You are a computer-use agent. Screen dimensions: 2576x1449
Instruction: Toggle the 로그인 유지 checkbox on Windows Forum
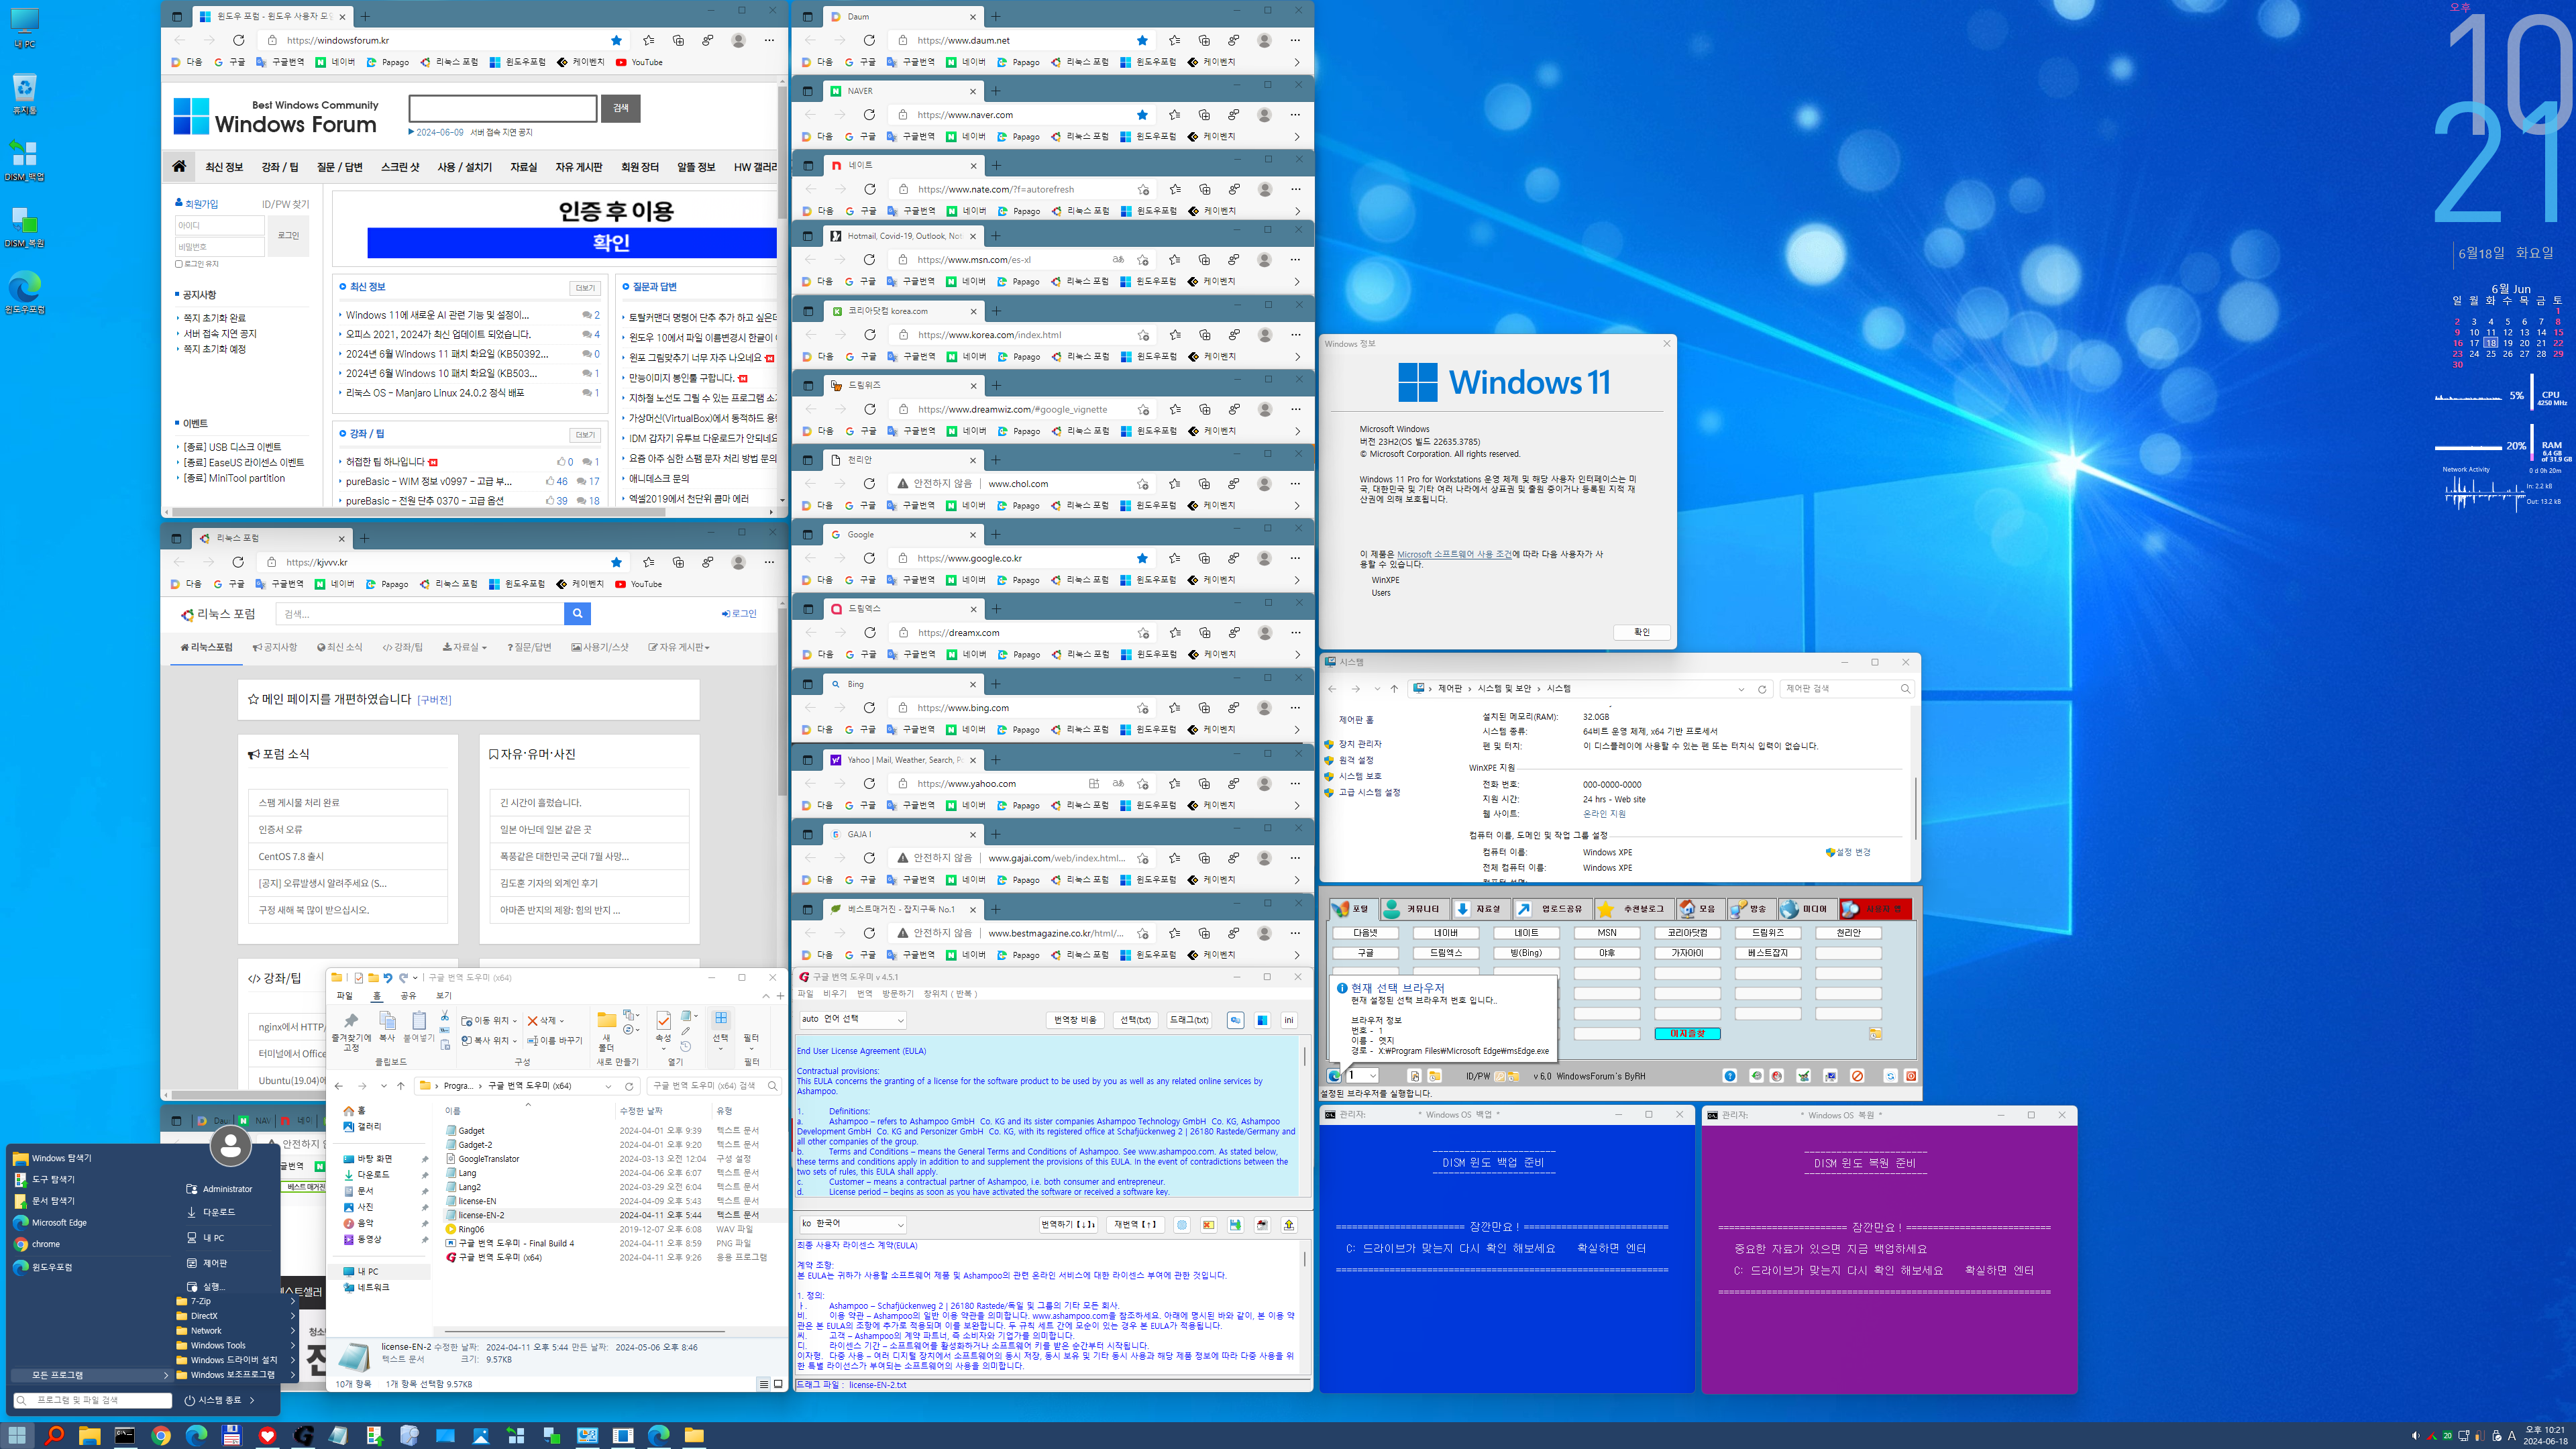179,264
